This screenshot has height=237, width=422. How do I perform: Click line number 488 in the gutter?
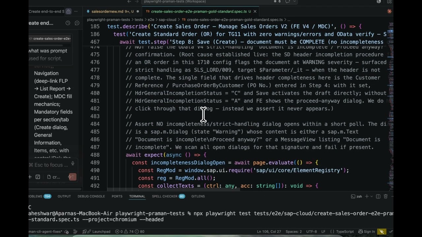95,155
